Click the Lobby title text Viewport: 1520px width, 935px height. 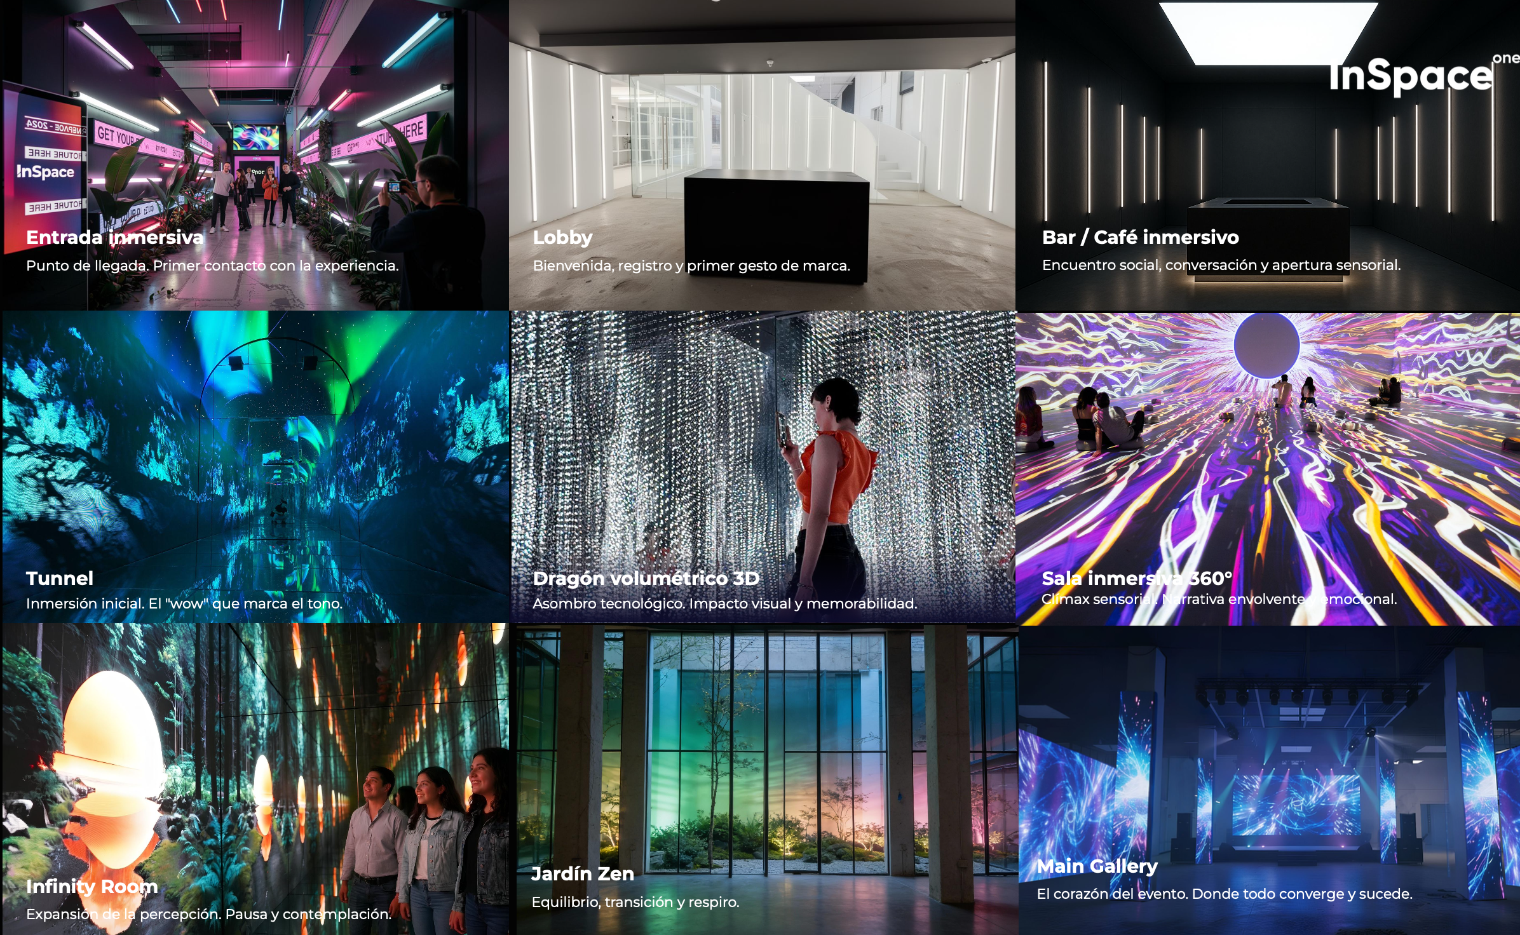point(562,238)
